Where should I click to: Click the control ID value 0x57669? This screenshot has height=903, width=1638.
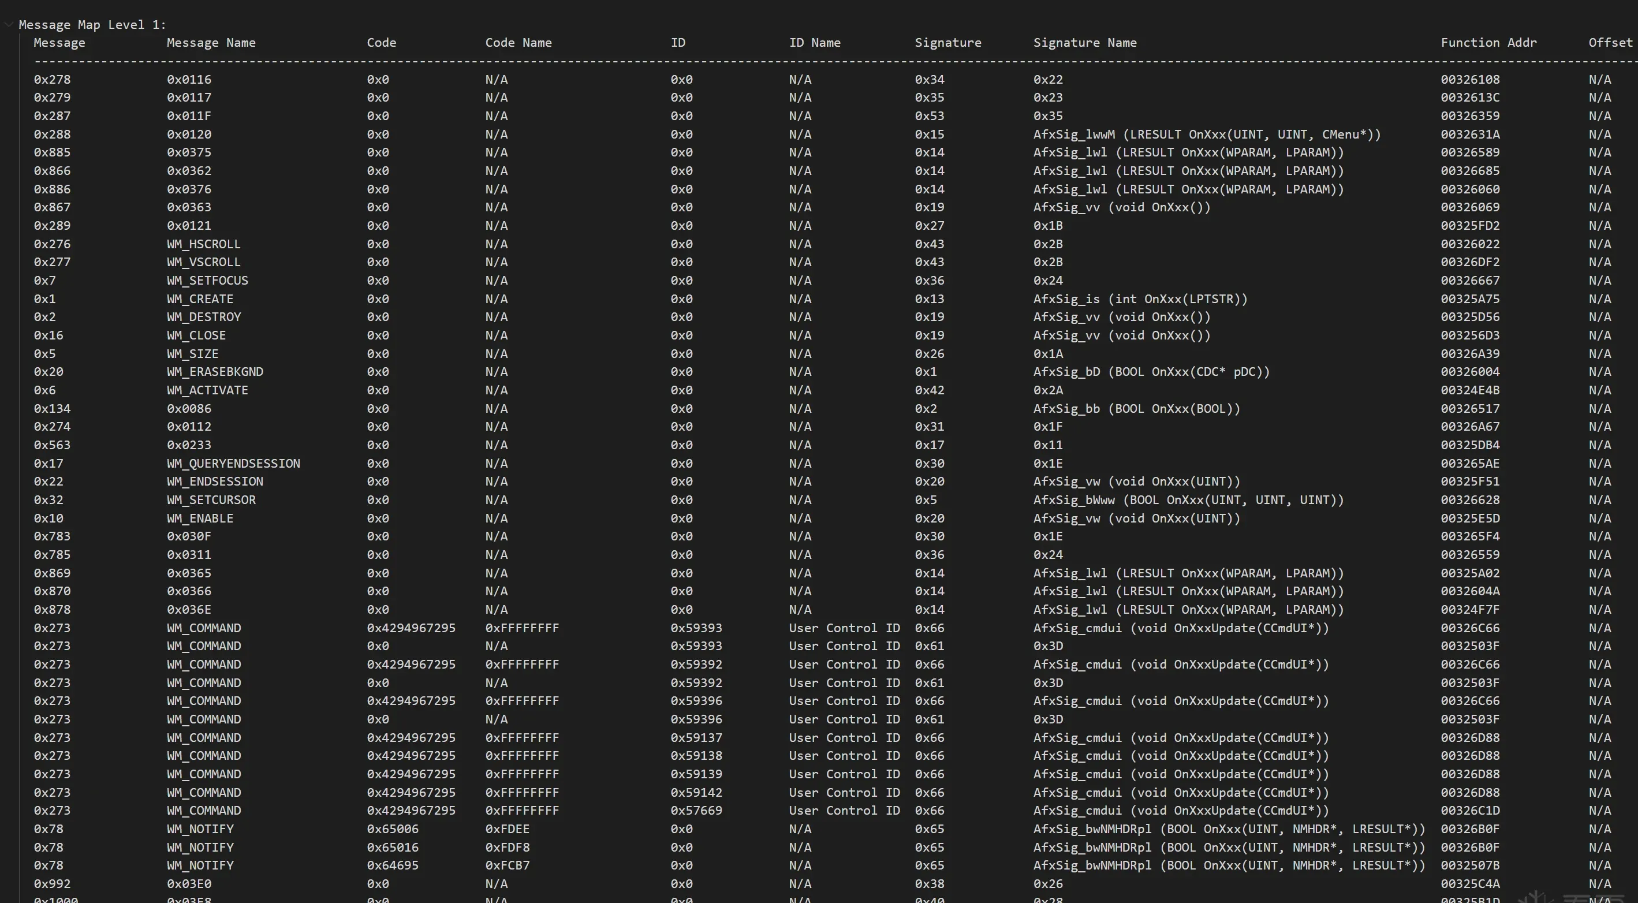tap(696, 810)
